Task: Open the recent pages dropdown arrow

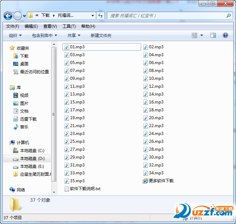Action: [x=24, y=16]
